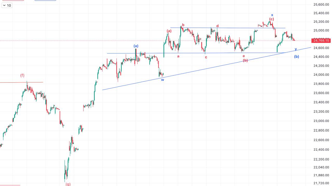Viewport: 332px width, 186px height.
Task: Click the blue (b) label at the right edge
Action: coord(296,57)
